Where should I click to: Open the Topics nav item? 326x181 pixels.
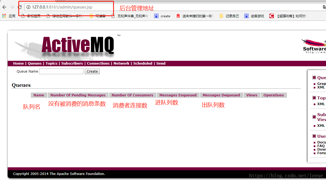[51, 63]
